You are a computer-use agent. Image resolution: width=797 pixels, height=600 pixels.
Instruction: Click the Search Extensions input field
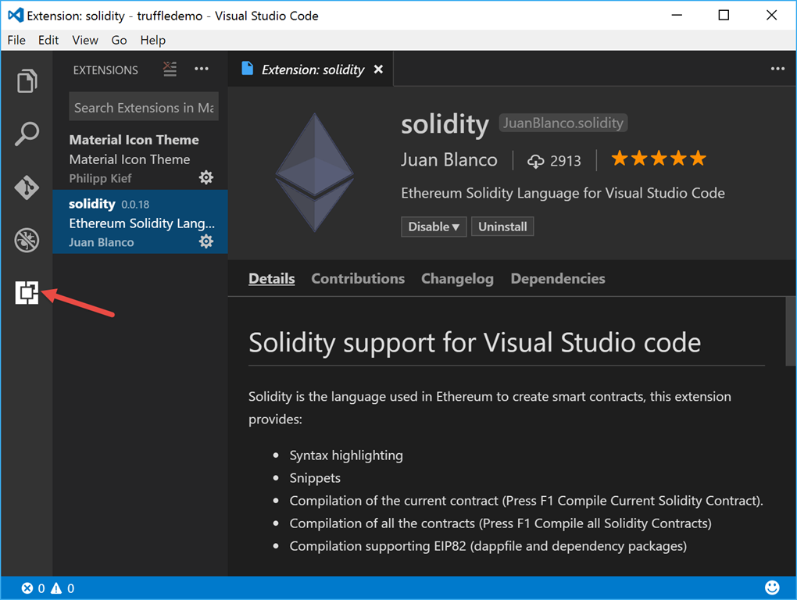click(144, 107)
